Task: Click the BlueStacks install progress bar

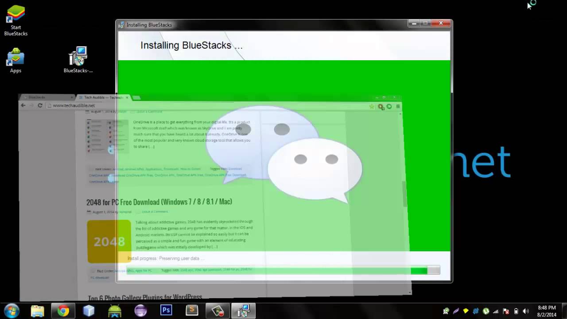Action: point(283,270)
